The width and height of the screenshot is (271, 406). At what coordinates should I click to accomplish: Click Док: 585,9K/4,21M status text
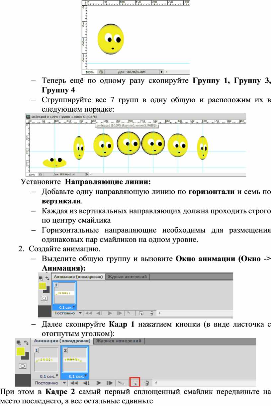tap(64, 174)
